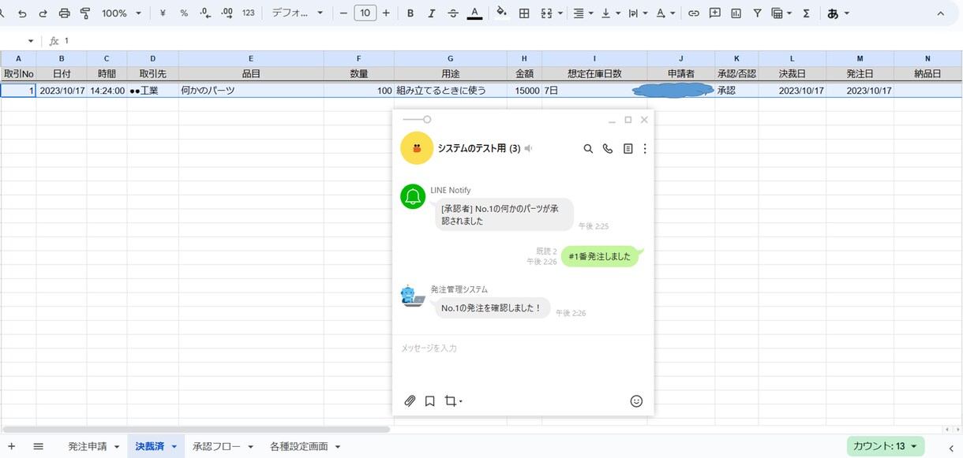Viewport: 963px width, 458px height.
Task: Click the LINE Notify bell avatar
Action: point(414,196)
